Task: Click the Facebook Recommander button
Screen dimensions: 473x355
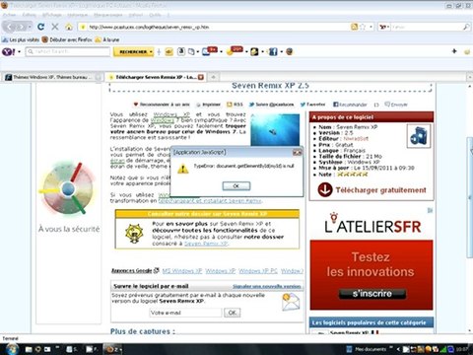Action: 350,105
